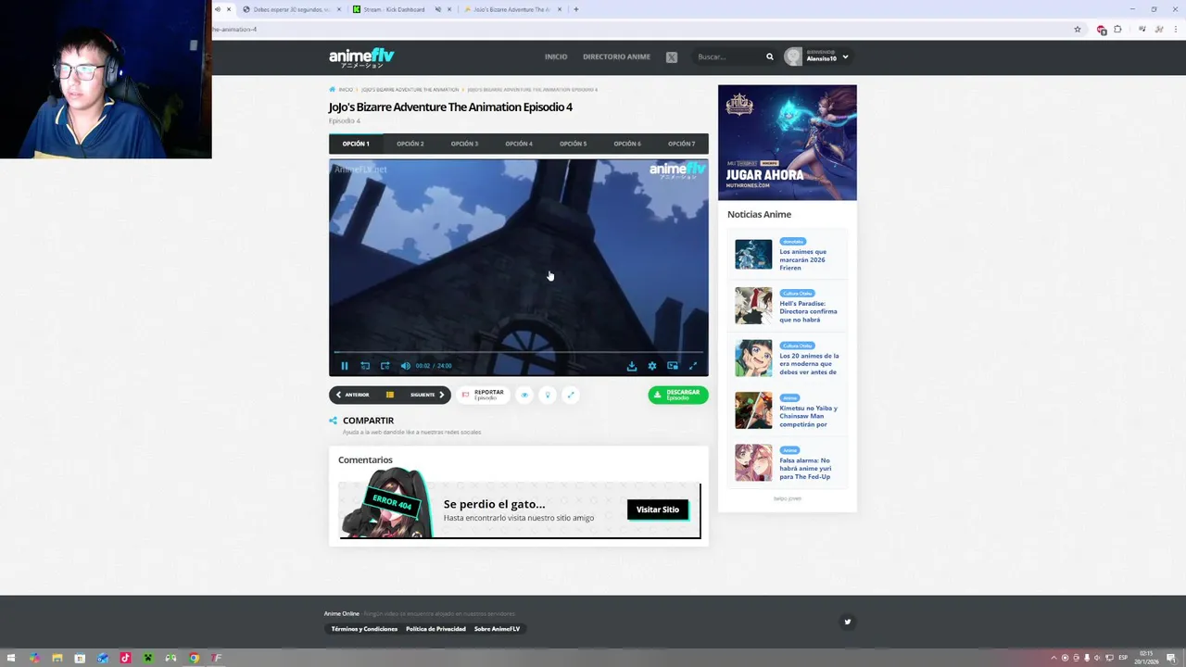
Task: Click the search magnifier icon
Action: 769,57
